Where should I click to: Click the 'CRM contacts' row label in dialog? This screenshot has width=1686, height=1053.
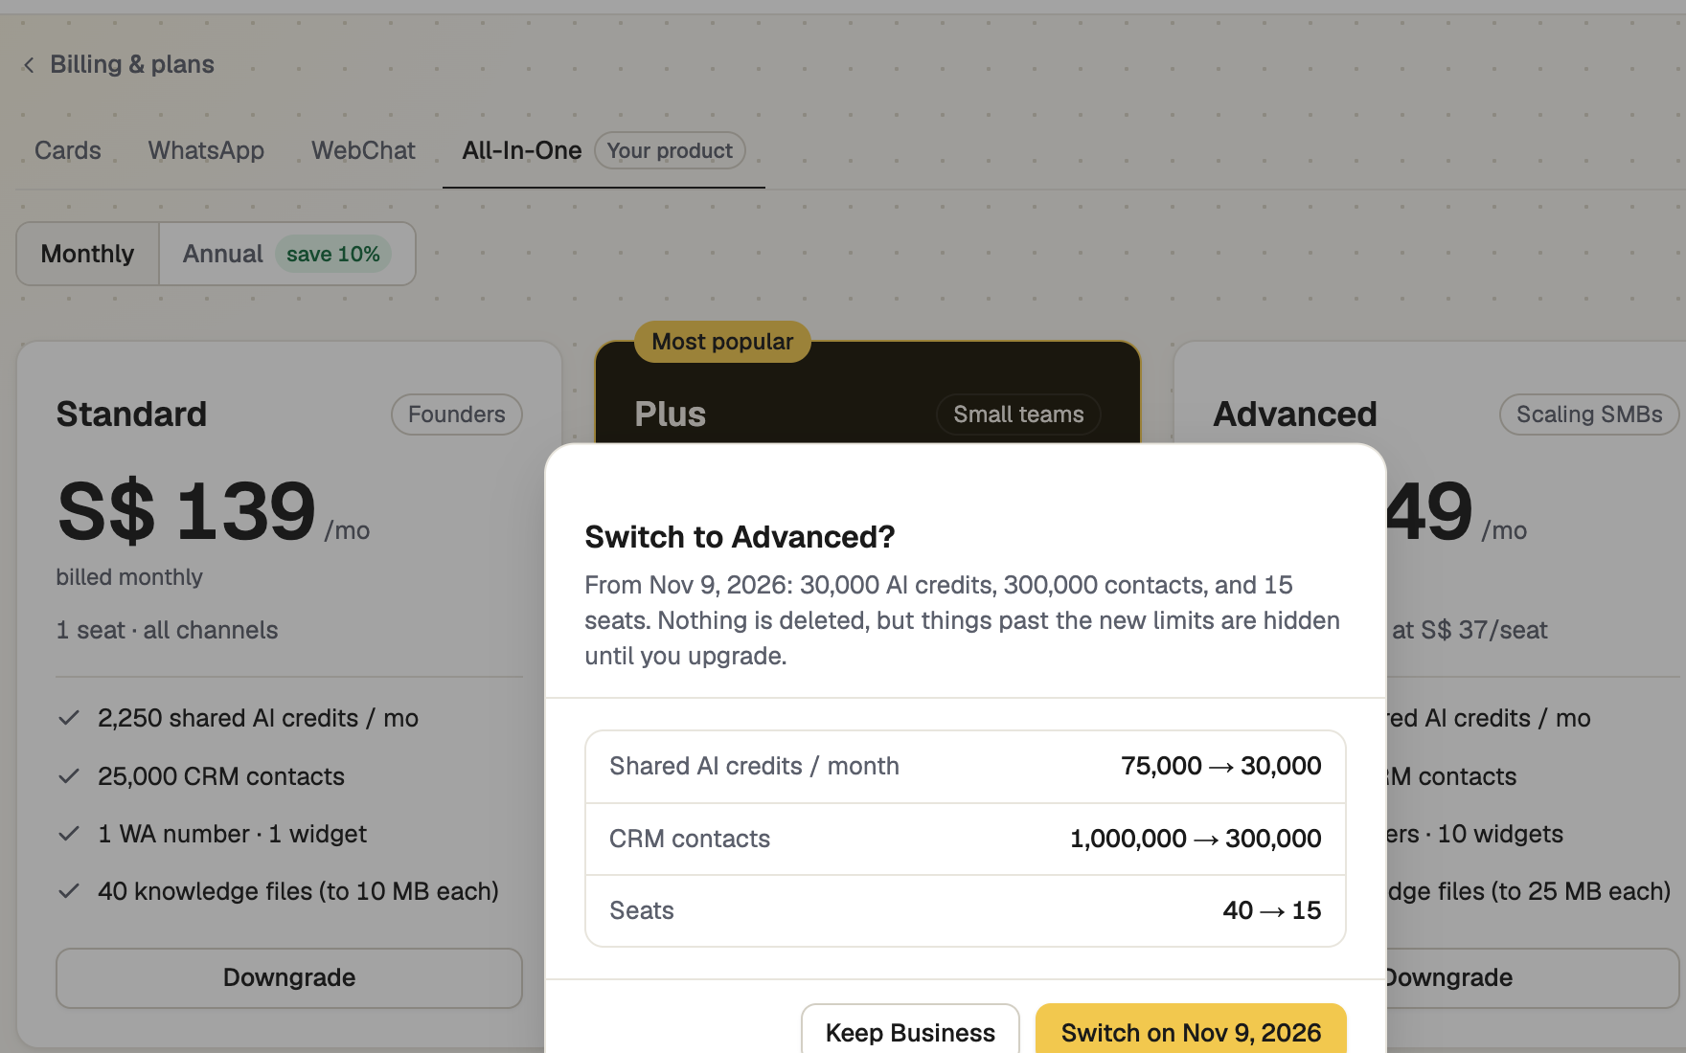pos(690,839)
